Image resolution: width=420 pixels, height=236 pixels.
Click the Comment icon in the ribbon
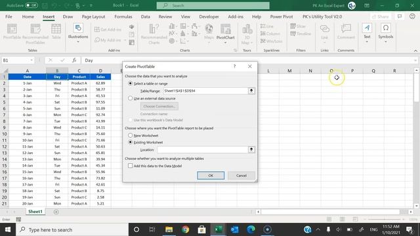pyautogui.click(x=346, y=31)
